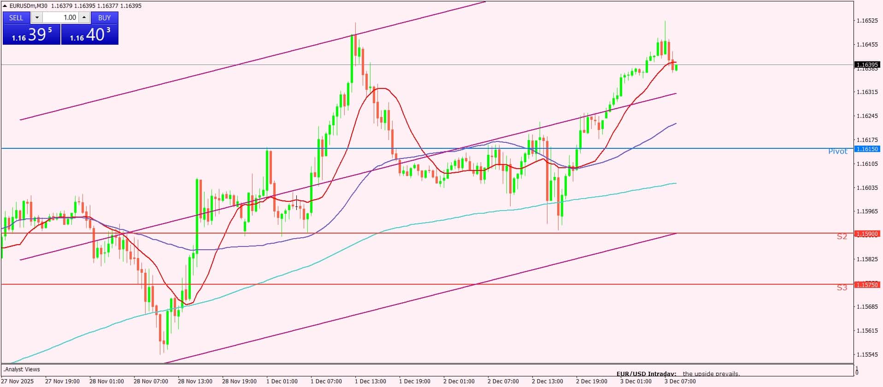The height and width of the screenshot is (387, 883).
Task: Click the 1.15750 red price tag
Action: pos(867,285)
